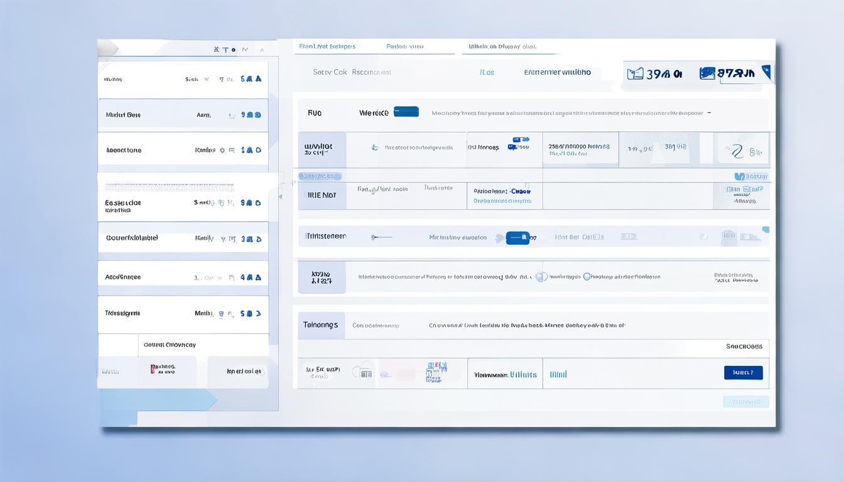Collapse the Wieroice section using the dash control
Image resolution: width=844 pixels, height=482 pixels.
coord(709,113)
